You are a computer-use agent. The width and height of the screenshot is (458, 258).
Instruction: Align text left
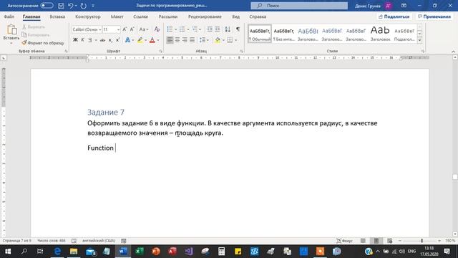point(170,40)
